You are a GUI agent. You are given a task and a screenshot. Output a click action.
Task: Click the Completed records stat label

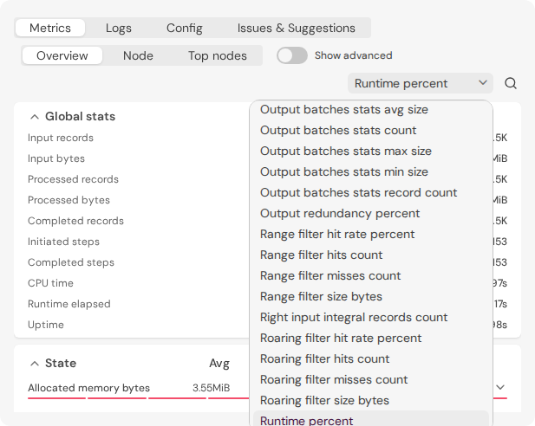coord(75,221)
